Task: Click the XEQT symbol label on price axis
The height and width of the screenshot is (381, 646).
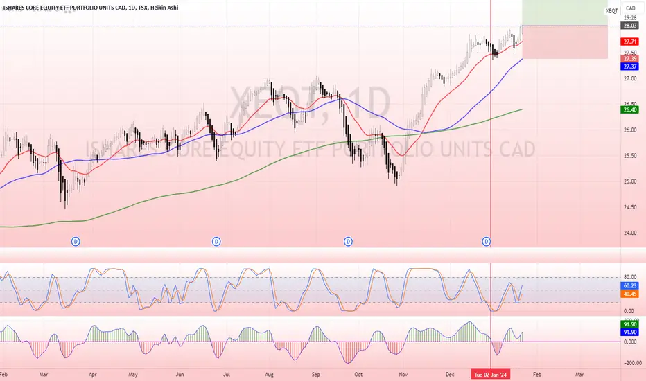Action: pyautogui.click(x=612, y=11)
